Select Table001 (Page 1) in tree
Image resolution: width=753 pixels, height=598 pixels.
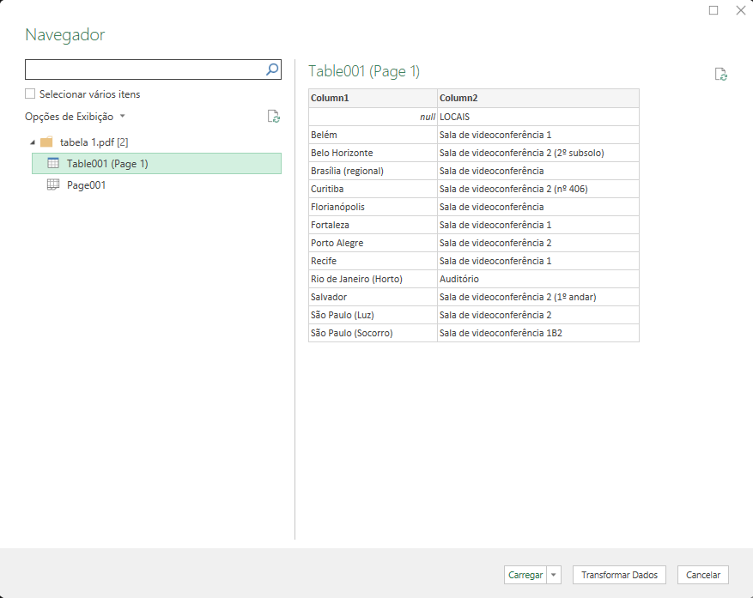click(x=156, y=163)
